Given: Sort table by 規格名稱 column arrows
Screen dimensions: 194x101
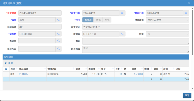Looking at the screenshot, I should pos(74,69).
